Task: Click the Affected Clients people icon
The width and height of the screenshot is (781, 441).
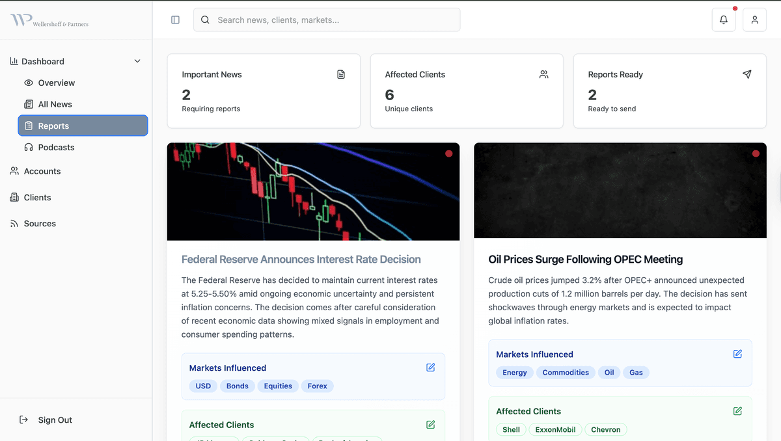Action: (x=543, y=75)
